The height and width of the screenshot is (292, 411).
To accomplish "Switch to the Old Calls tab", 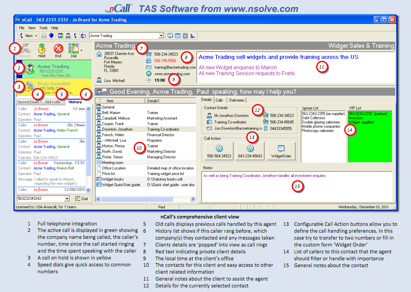I will [x=53, y=102].
